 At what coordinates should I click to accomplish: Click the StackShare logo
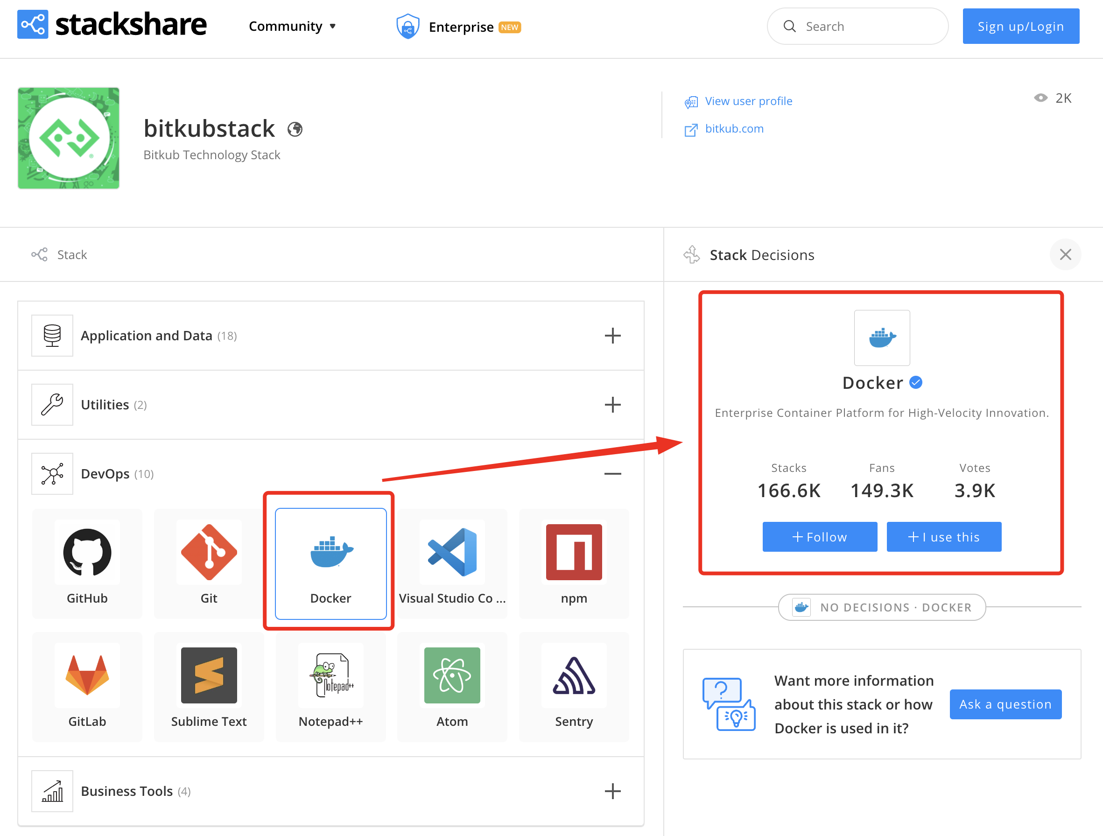pyautogui.click(x=112, y=25)
